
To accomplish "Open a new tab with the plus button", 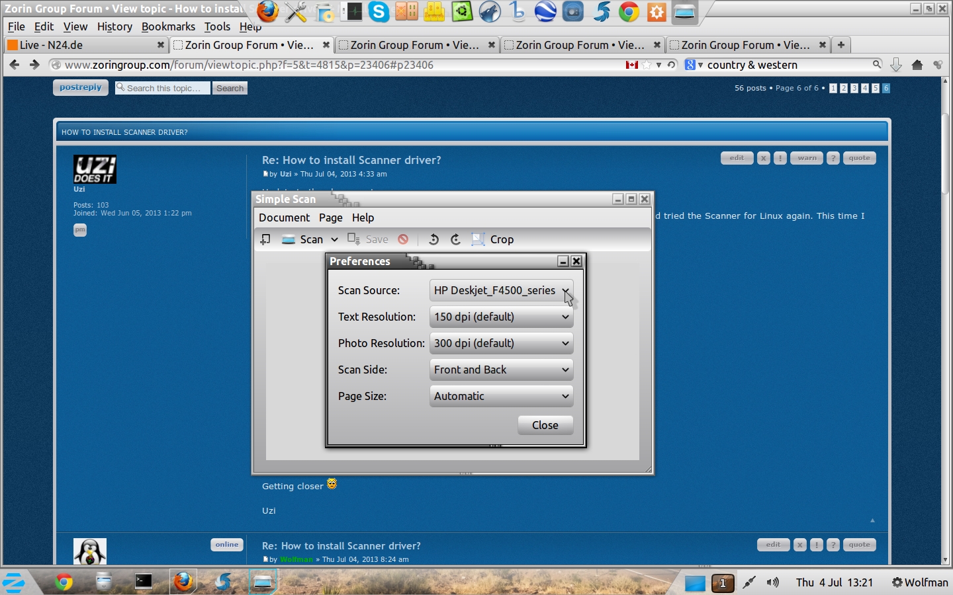I will [x=840, y=45].
